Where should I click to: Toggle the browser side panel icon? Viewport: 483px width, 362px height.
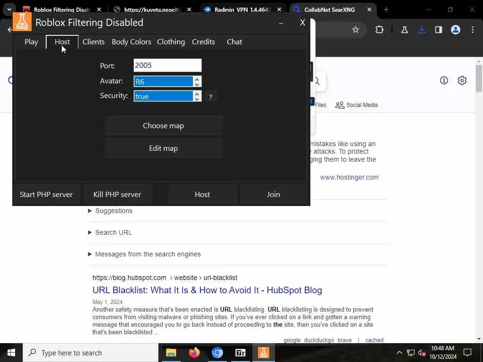point(439,30)
